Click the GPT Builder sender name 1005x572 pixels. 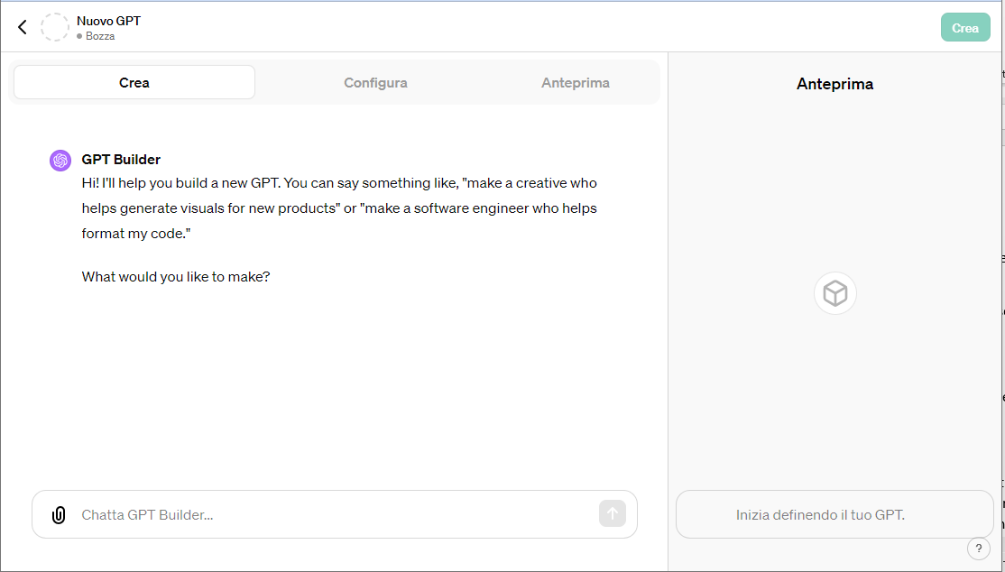tap(121, 160)
